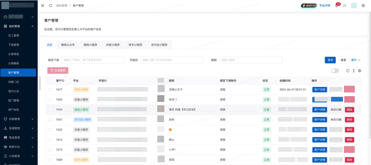Focus the 绑定下游 input field

click(x=93, y=60)
